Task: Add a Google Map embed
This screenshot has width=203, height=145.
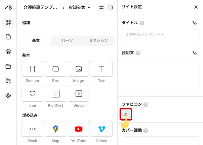Action: 55,129
